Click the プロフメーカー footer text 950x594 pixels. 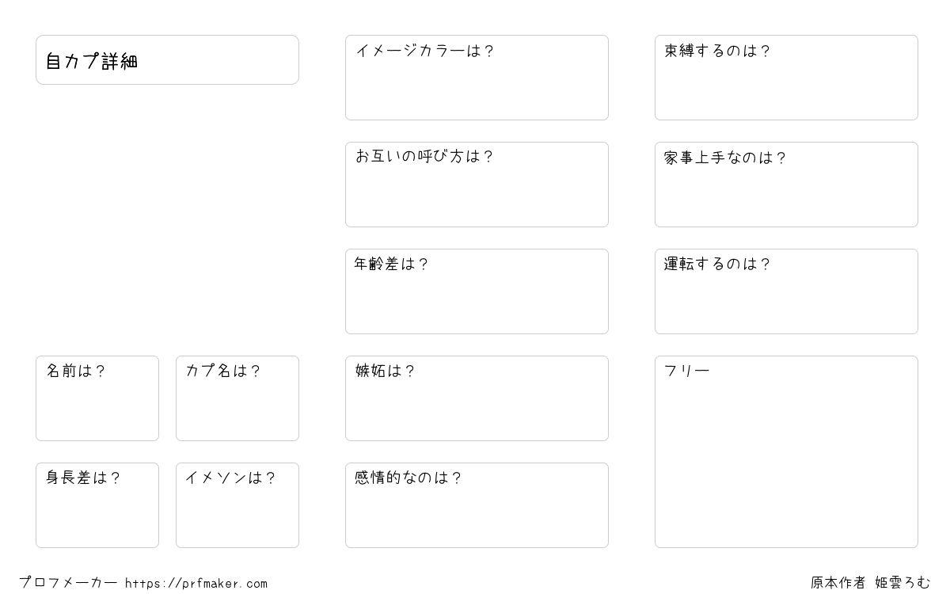68,583
